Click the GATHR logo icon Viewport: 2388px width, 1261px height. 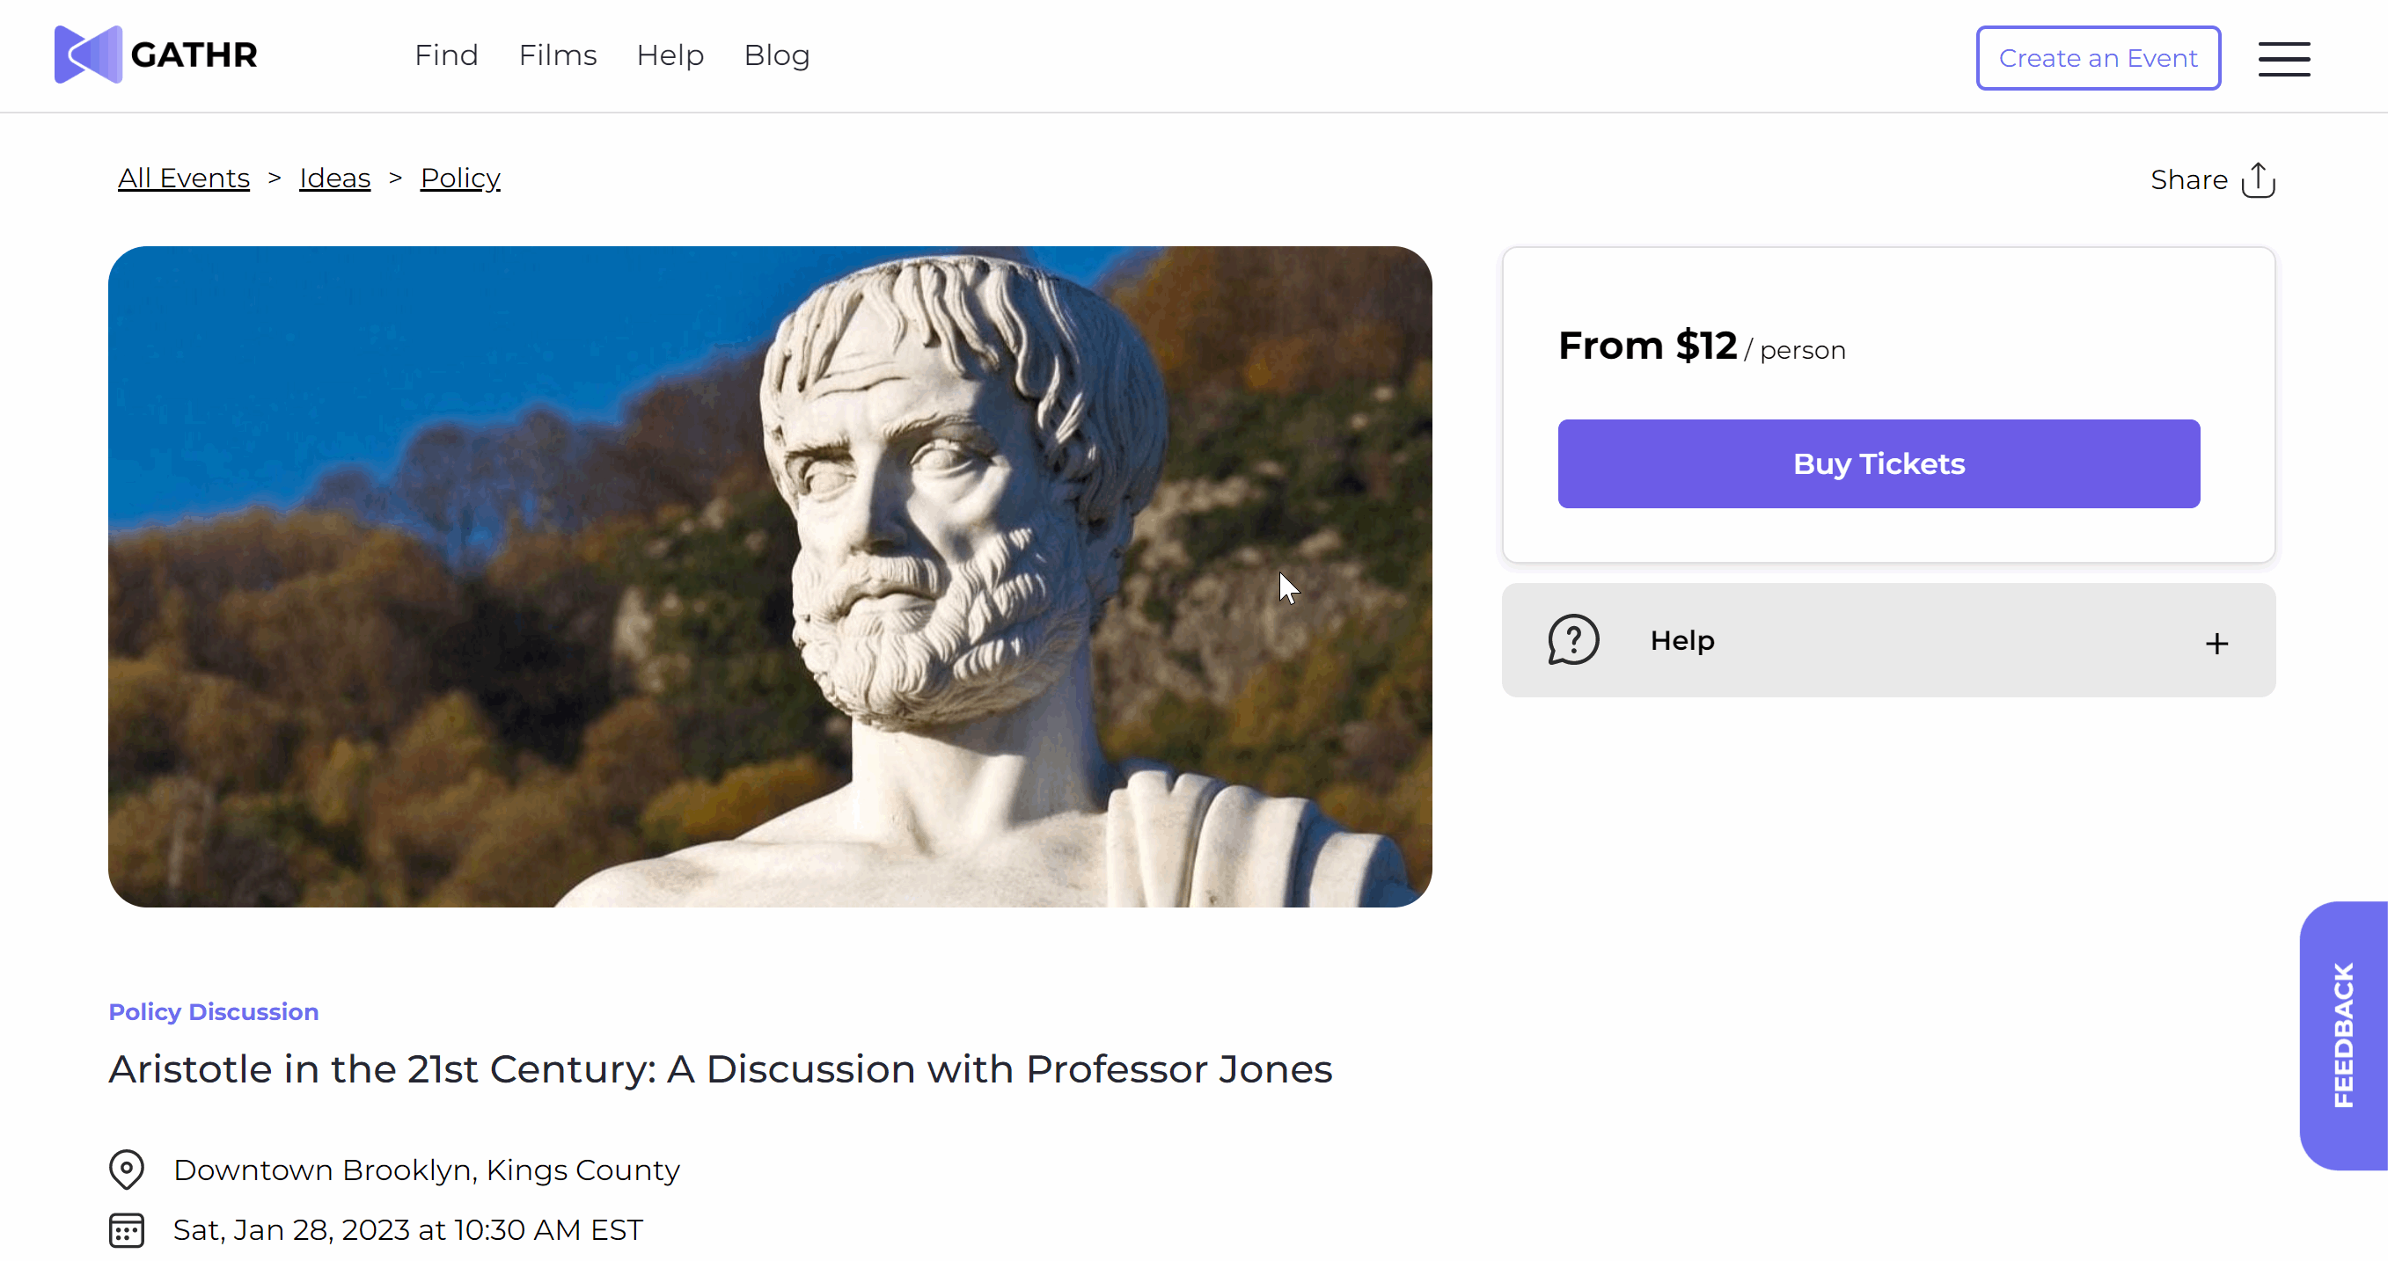[x=87, y=55]
